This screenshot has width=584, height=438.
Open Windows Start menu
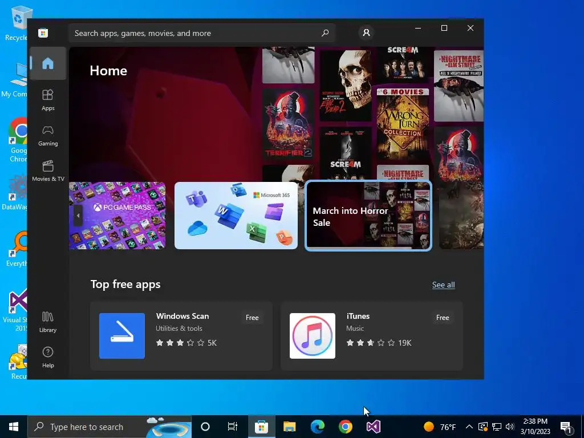click(14, 427)
